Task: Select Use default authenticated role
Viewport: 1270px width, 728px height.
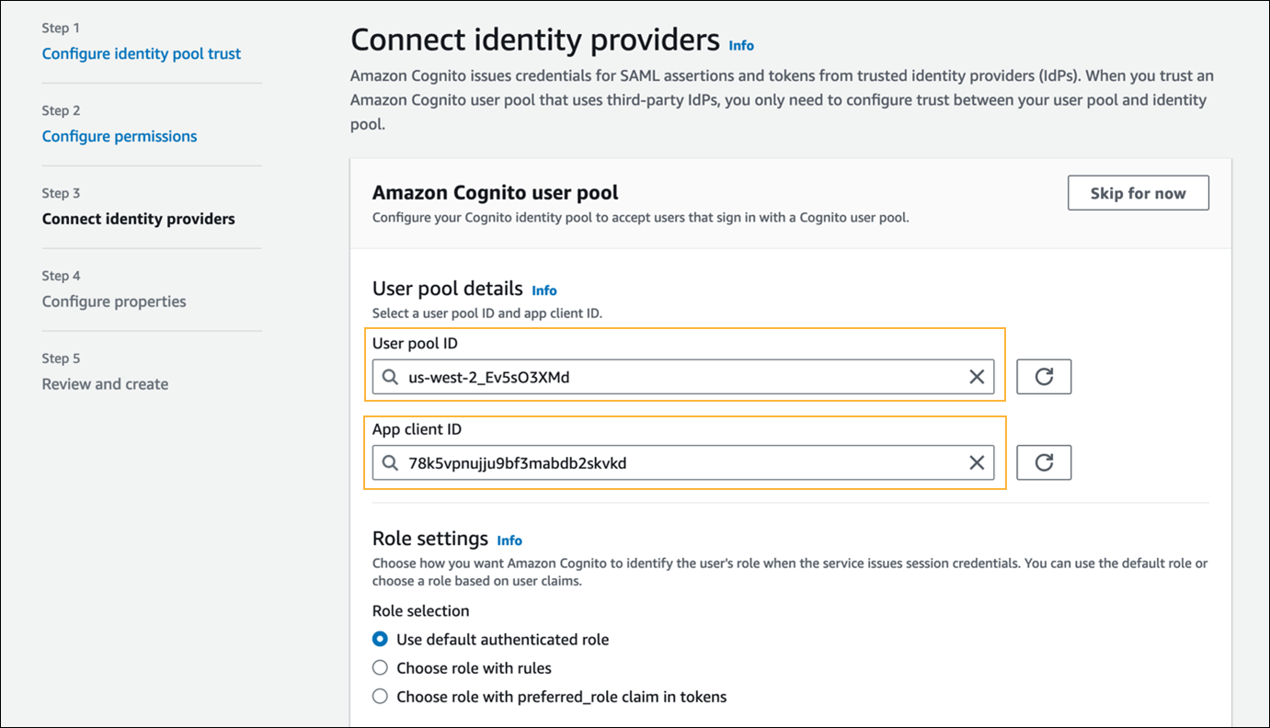Action: [380, 639]
